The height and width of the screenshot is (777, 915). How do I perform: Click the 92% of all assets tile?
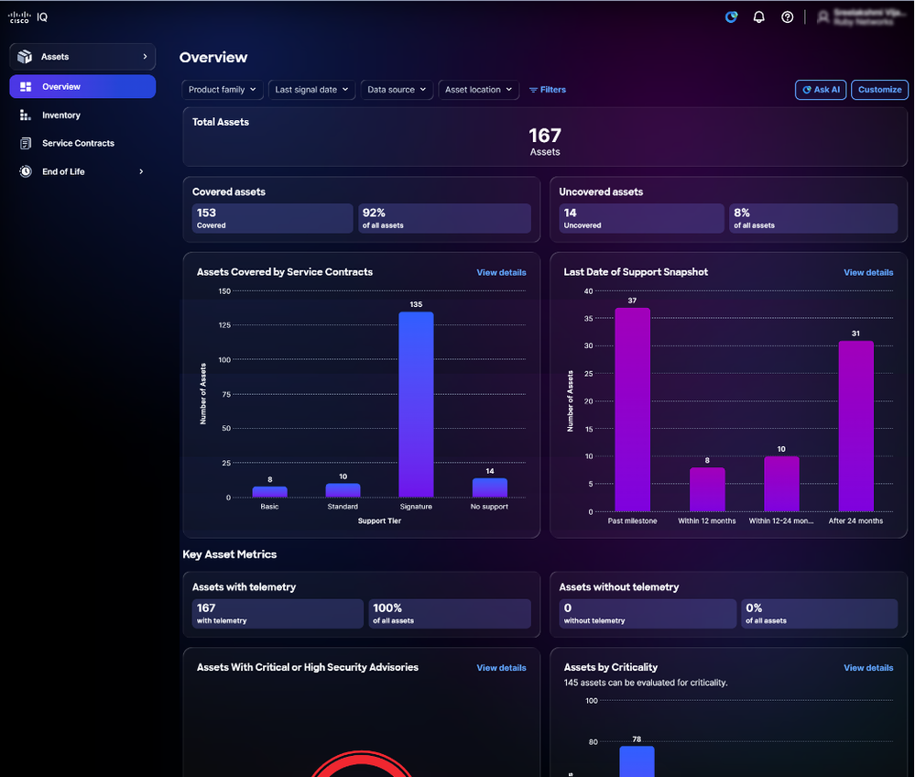(444, 218)
